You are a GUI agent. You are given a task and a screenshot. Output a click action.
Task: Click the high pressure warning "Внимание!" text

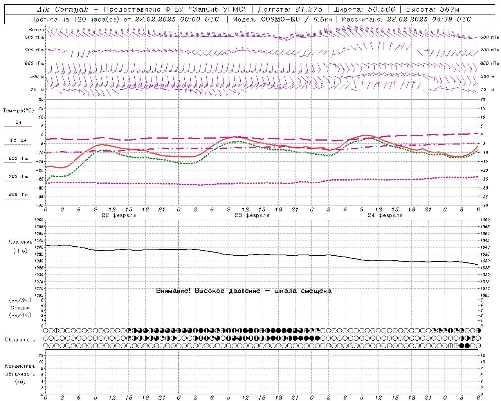(x=173, y=291)
